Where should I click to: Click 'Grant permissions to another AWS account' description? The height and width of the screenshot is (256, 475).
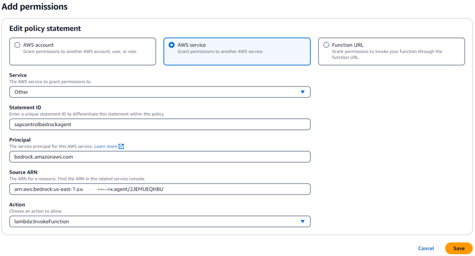pos(80,51)
